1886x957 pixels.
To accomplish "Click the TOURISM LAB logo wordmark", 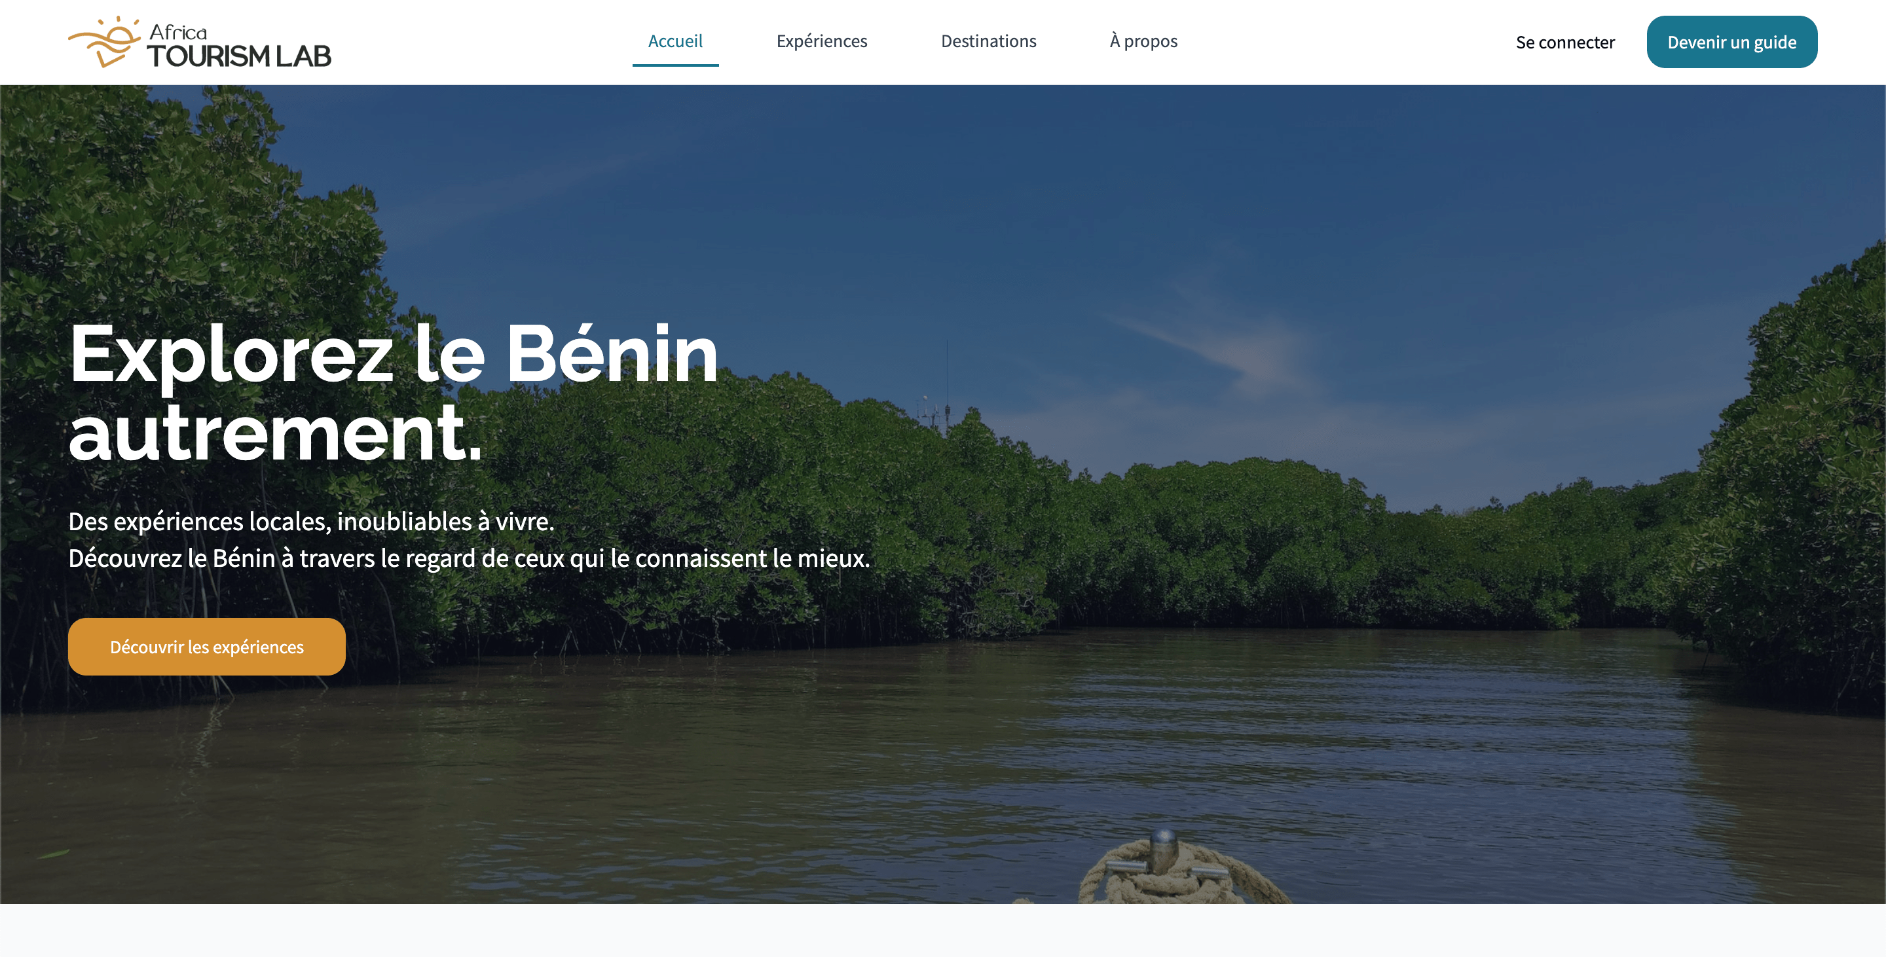I will [240, 56].
